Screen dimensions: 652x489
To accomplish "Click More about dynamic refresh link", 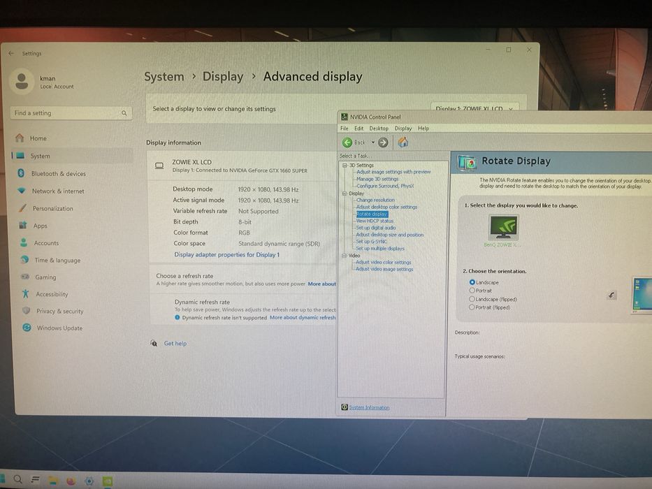I will (303, 317).
